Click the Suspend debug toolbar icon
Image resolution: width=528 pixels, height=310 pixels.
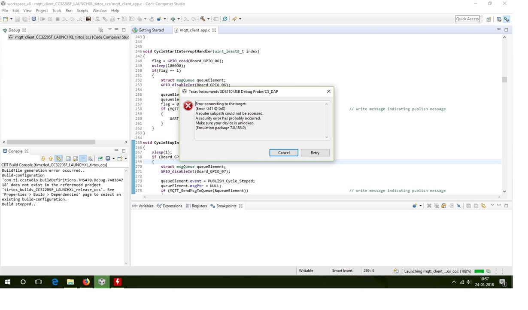(x=50, y=19)
